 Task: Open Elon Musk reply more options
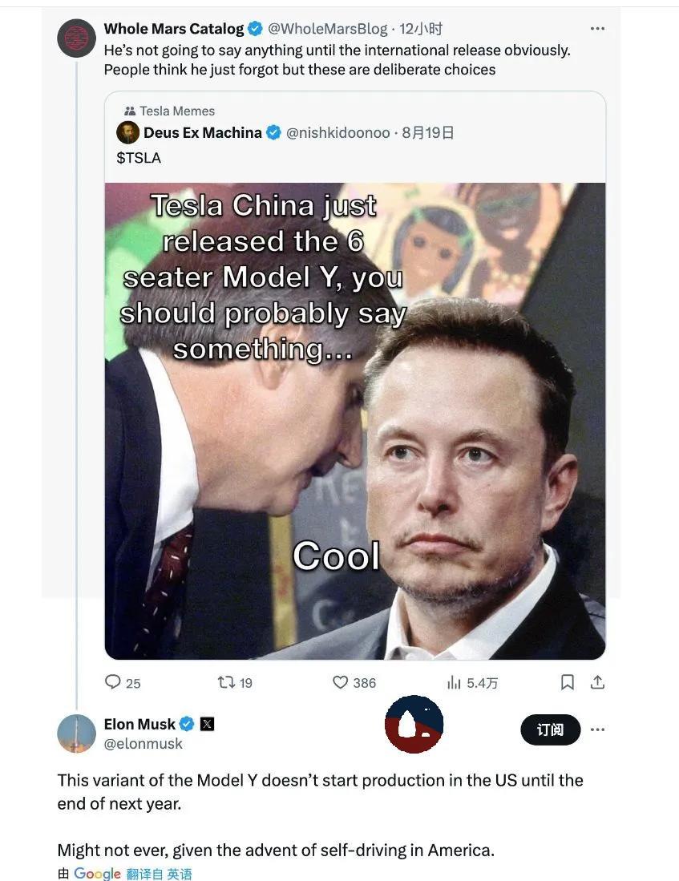(x=597, y=729)
